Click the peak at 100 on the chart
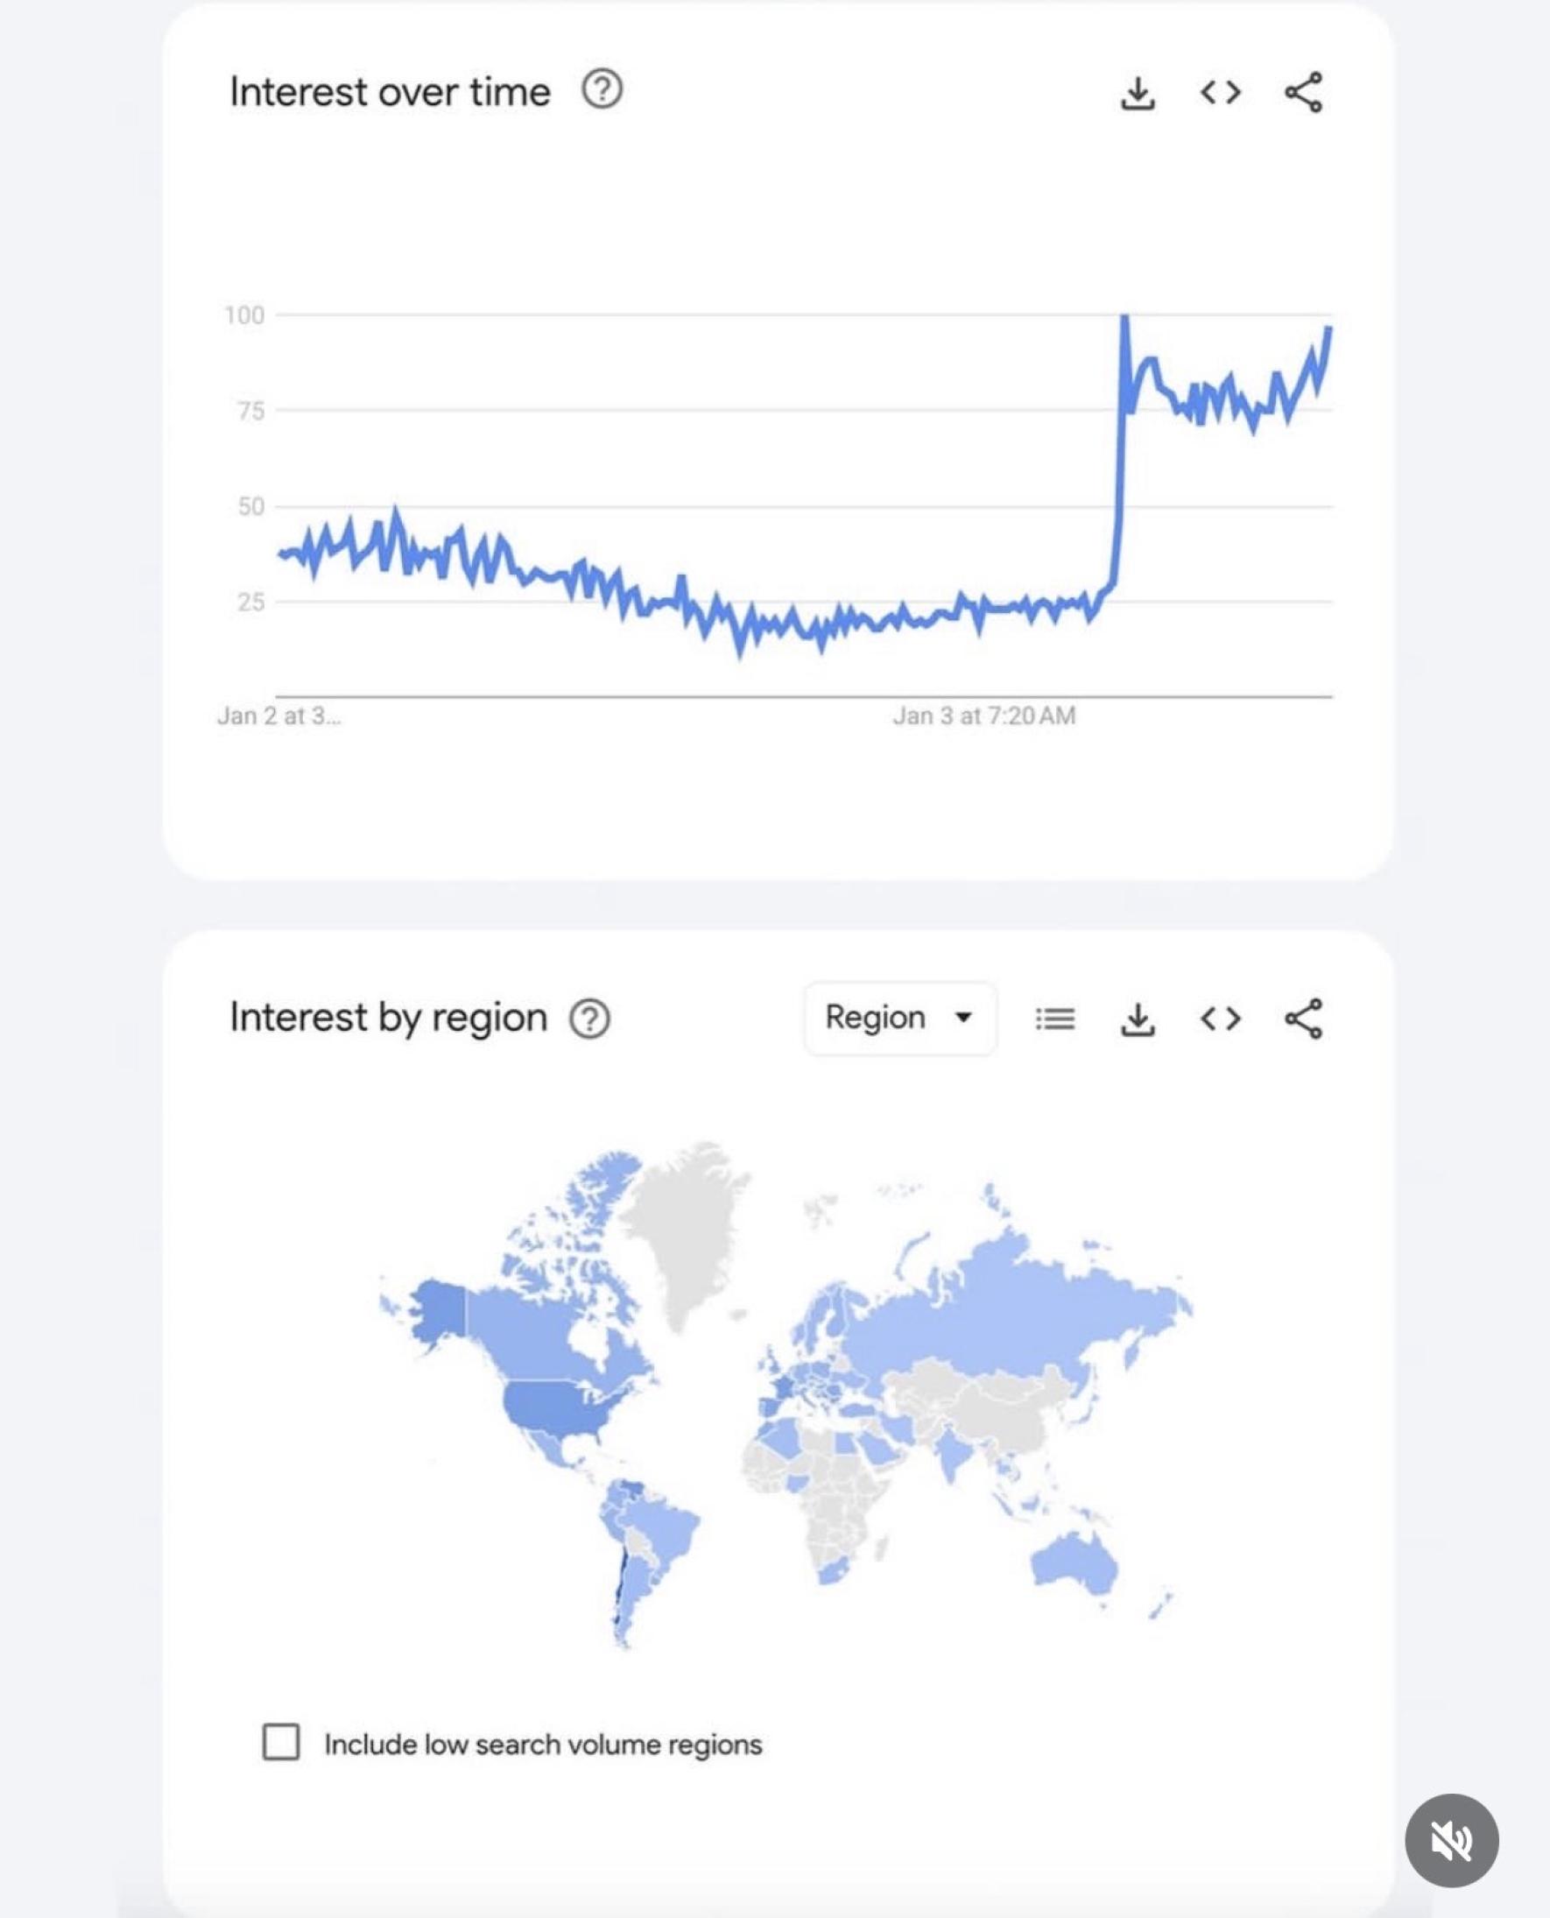Viewport: 1550px width, 1918px height. pyautogui.click(x=1124, y=317)
